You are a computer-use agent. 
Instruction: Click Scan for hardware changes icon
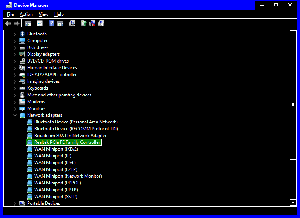coord(72,24)
